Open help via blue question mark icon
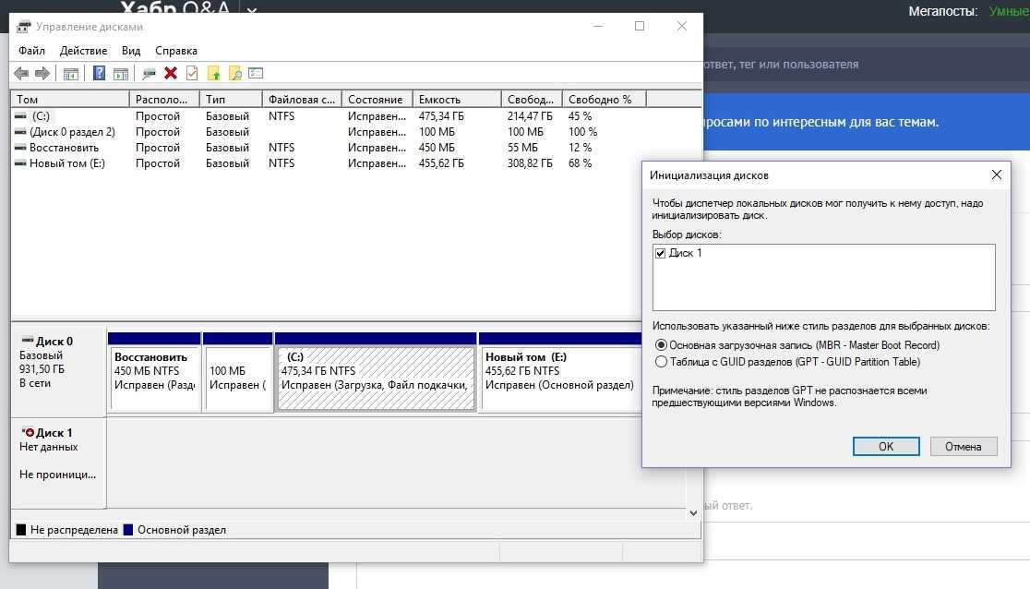 (x=99, y=74)
